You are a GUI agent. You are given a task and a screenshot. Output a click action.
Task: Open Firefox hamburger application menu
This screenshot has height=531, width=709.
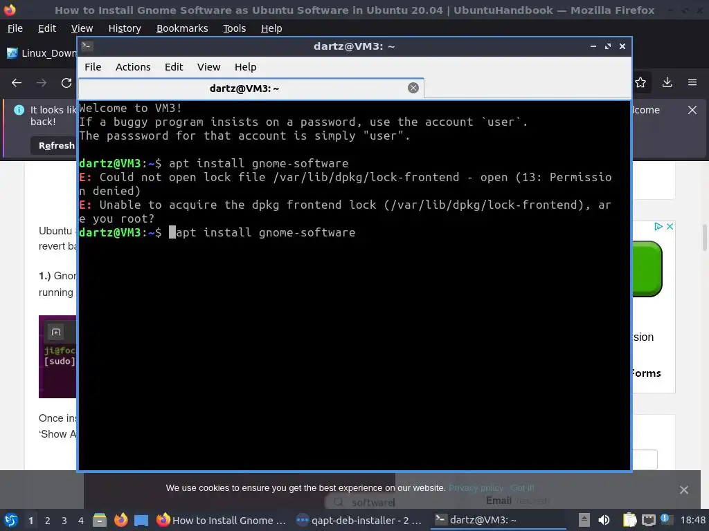[692, 82]
